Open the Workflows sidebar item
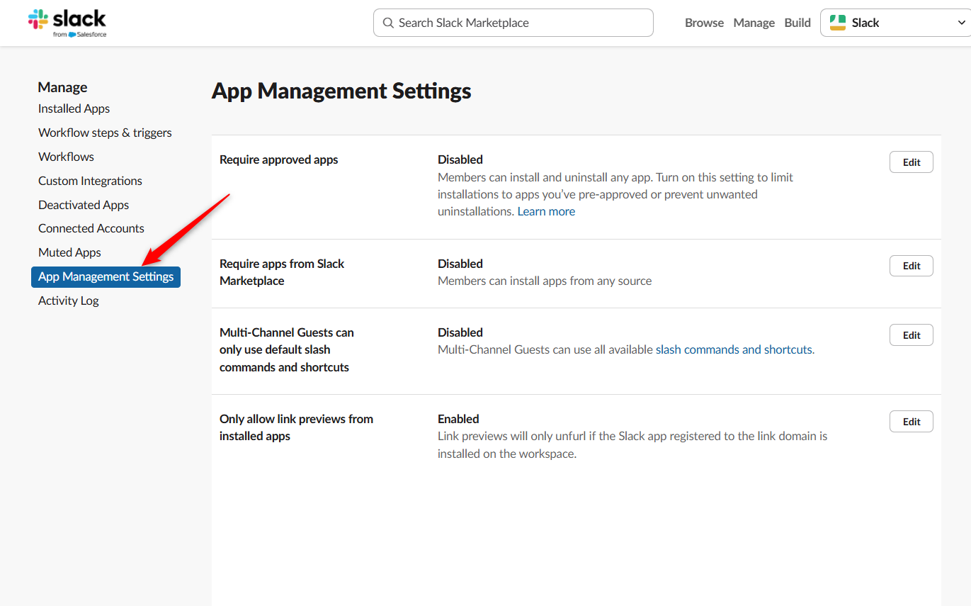The height and width of the screenshot is (606, 971). pyautogui.click(x=66, y=157)
